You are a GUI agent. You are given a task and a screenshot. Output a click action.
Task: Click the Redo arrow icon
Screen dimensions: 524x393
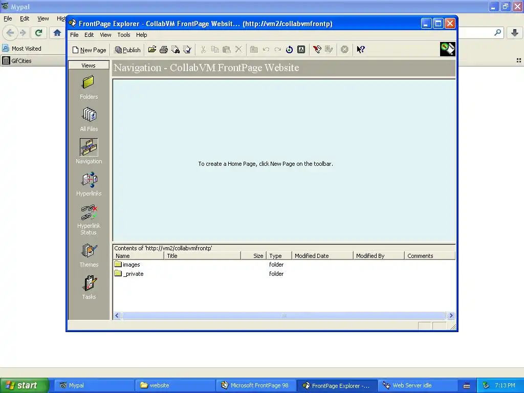pos(278,50)
